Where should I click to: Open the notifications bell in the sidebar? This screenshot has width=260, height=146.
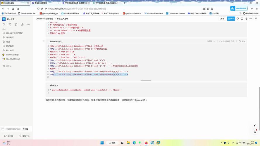[x=10, y=25]
